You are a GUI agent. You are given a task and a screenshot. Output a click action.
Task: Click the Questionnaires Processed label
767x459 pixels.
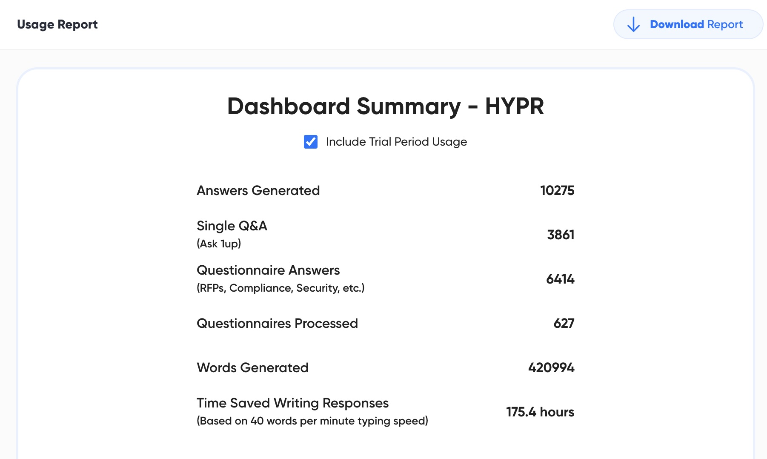pos(277,323)
